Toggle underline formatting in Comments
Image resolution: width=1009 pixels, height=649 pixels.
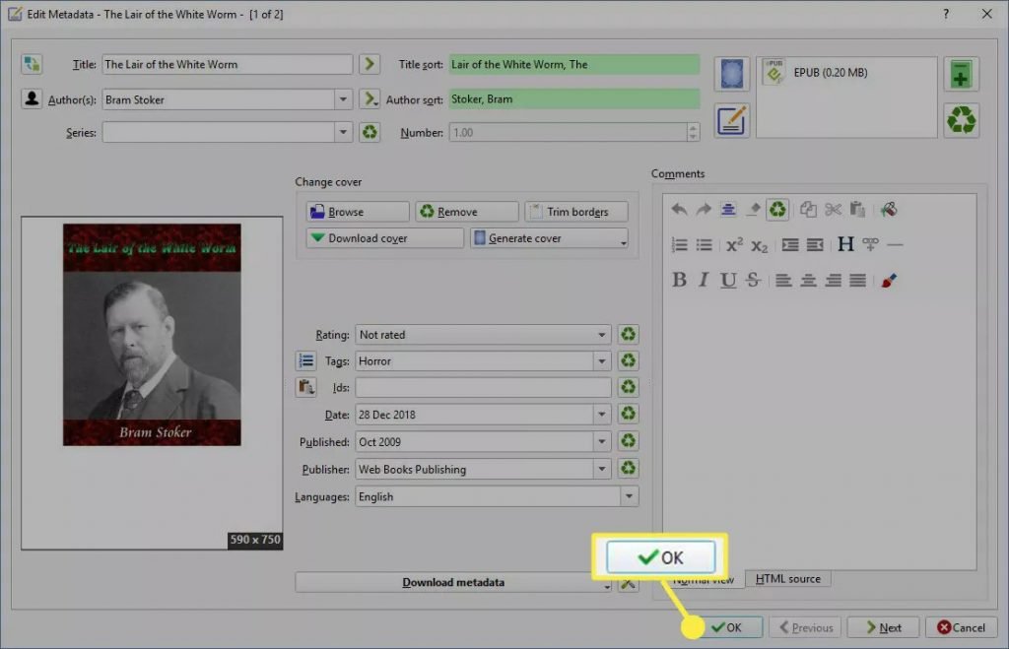pyautogui.click(x=728, y=280)
